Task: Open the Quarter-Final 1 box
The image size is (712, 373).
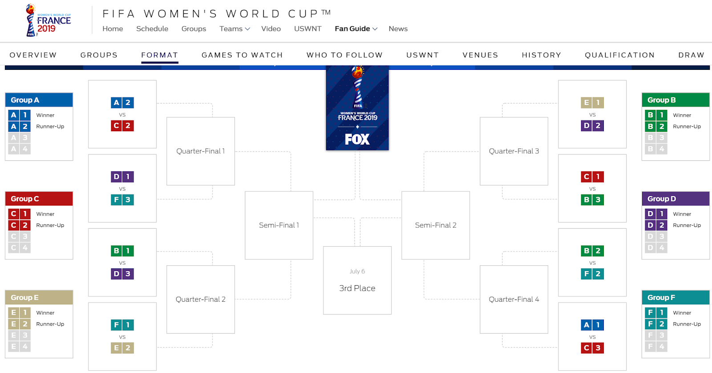Action: tap(201, 151)
